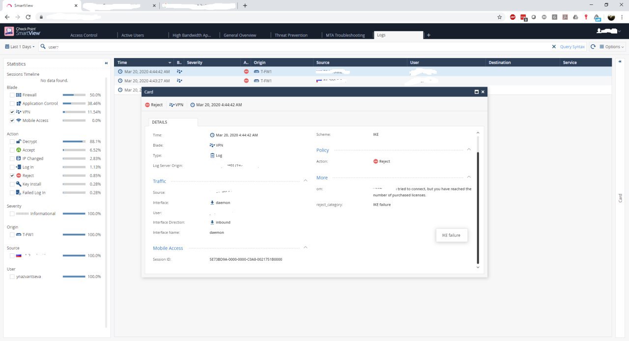The width and height of the screenshot is (629, 341).
Task: Open Chrome menu with three dots
Action: (x=622, y=17)
